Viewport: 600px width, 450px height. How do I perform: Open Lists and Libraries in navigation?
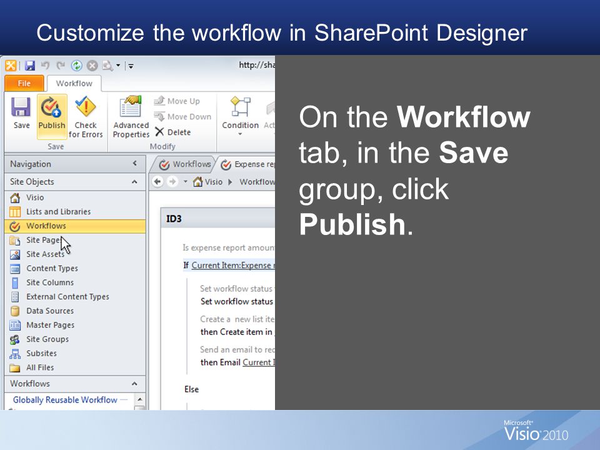(75, 212)
